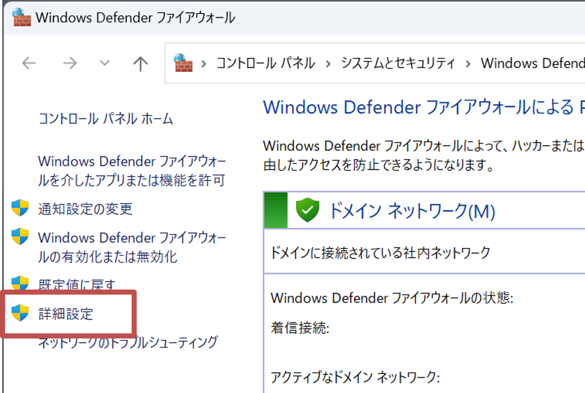The width and height of the screenshot is (585, 393).
Task: Click the shield icon beside 既定値に戻す
Action: 20,283
